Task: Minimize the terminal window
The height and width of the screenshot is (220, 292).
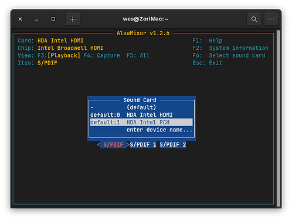Action: [36, 19]
